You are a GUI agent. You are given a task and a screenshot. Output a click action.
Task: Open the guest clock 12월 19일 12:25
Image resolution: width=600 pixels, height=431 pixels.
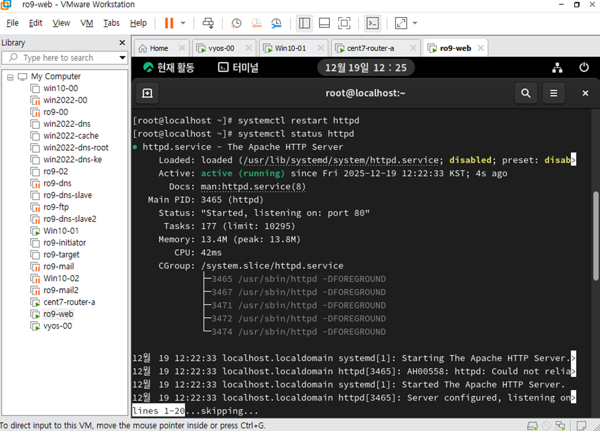coord(366,68)
